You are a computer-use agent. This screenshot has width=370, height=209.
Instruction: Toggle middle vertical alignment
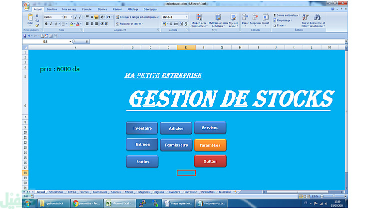pyautogui.click(x=92, y=17)
